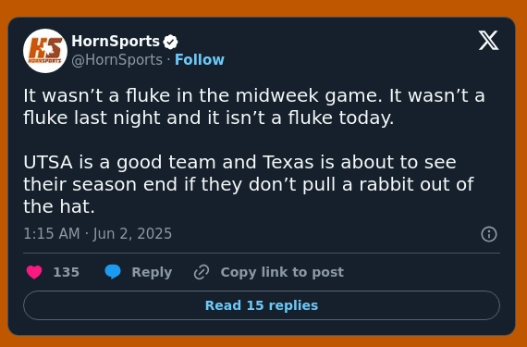Viewport: 527px width, 347px height.
Task: Click the tweet's first paragraph about fluke
Action: coord(254,106)
